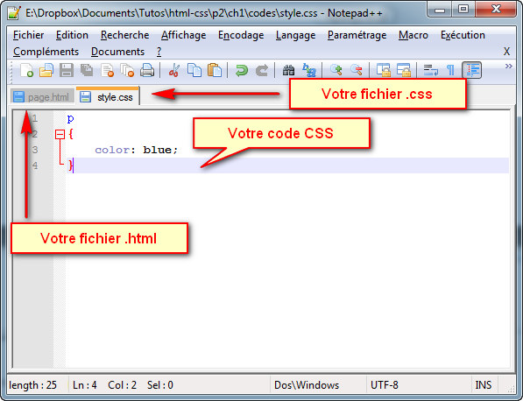Click line number 4 in the margin
Image resolution: width=523 pixels, height=401 pixels.
click(35, 165)
